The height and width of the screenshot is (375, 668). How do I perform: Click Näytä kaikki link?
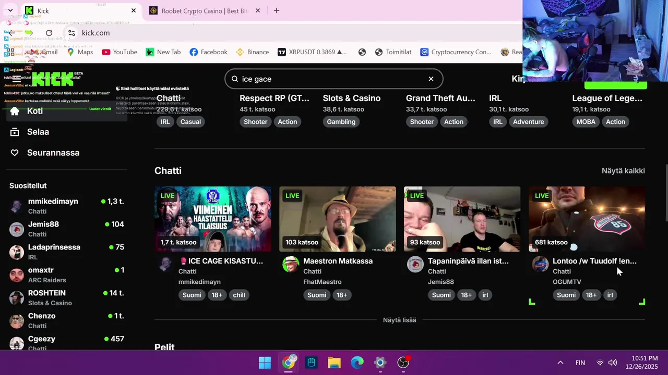623,171
